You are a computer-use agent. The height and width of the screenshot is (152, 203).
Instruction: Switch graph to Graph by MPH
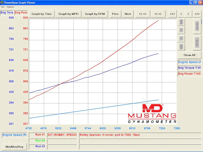[x=68, y=14]
